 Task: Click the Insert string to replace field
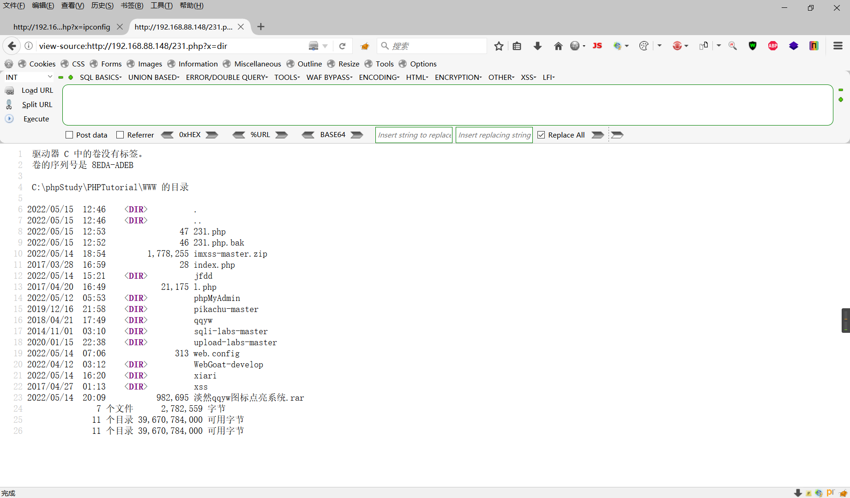tap(413, 135)
